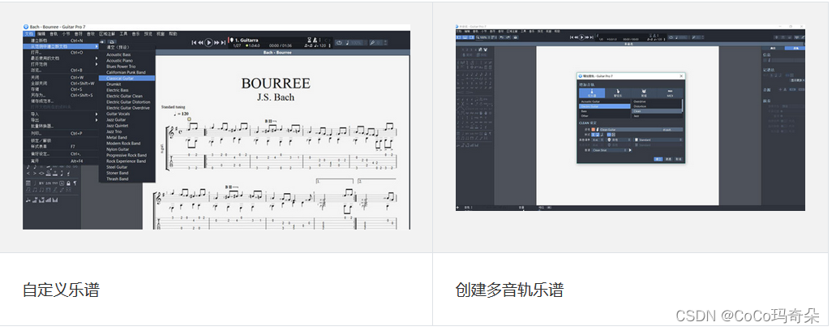The width and height of the screenshot is (832, 331).
Task: Select Acoustic Guitar in add-track dialog
Action: coord(605,101)
